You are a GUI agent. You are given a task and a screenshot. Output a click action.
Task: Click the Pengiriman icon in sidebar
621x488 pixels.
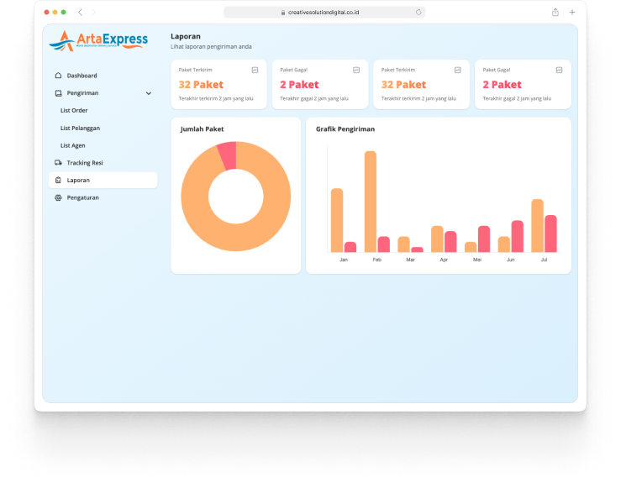[x=58, y=93]
